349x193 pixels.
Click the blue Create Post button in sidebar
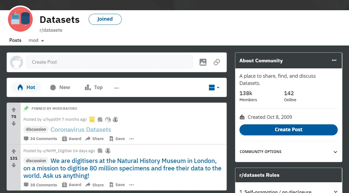point(288,130)
